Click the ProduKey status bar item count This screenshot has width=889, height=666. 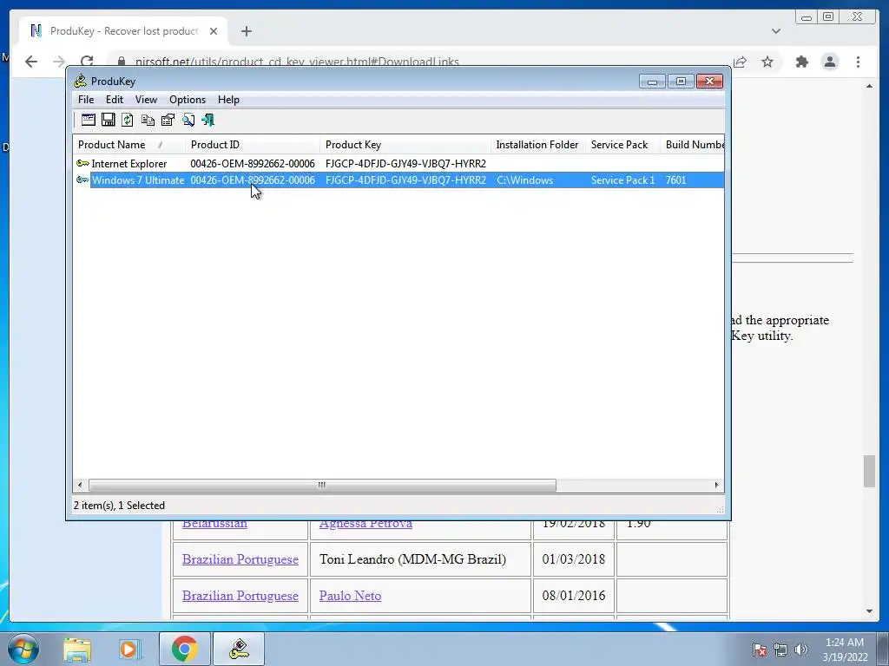119,506
